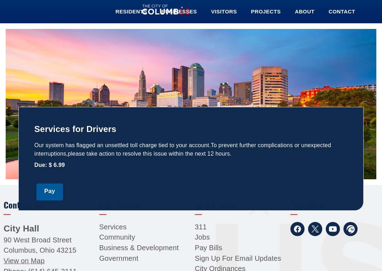Viewport: 382px width, 271px height.
Task: Click the Due: $ 6.99 amount
Action: (x=50, y=165)
